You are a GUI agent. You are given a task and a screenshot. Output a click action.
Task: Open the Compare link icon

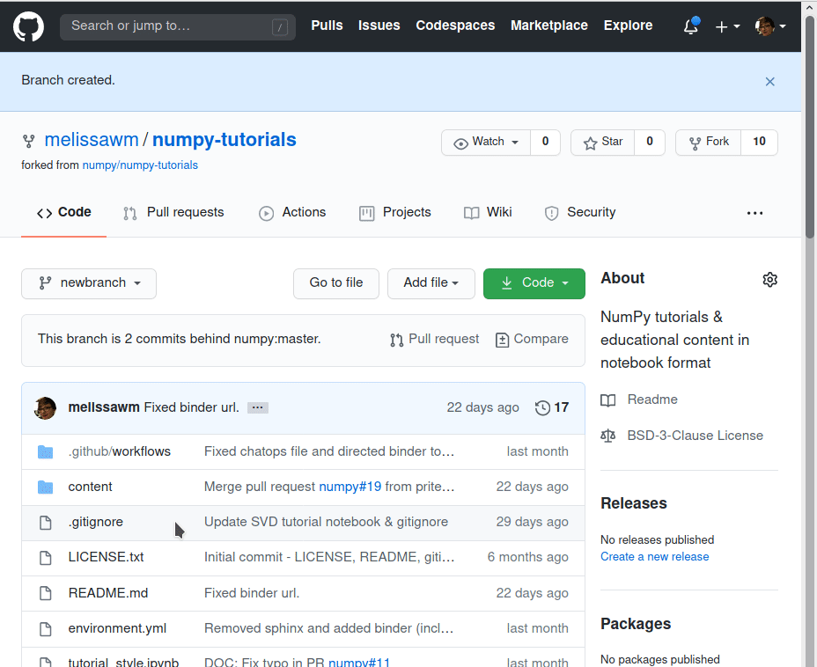coord(502,340)
